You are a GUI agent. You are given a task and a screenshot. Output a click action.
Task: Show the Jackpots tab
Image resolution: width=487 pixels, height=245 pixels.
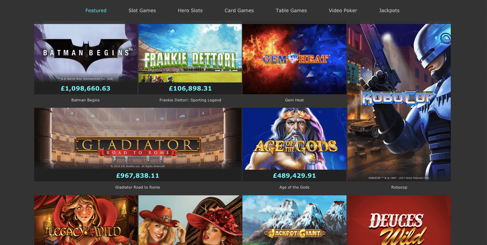[x=389, y=10]
